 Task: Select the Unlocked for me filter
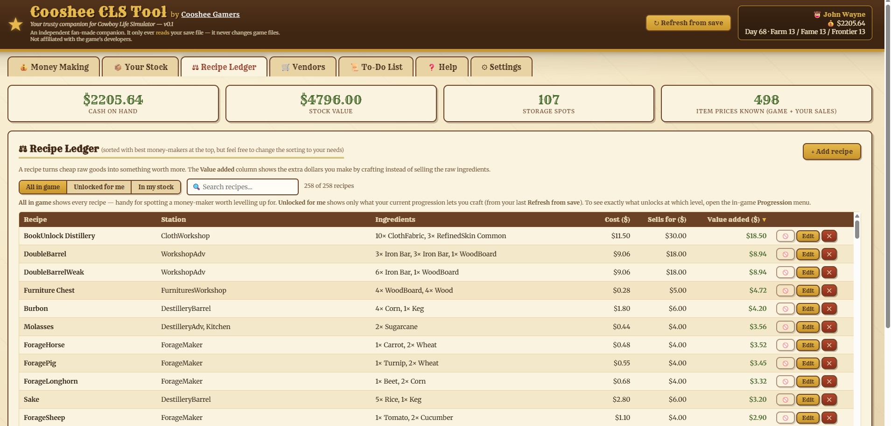[x=99, y=187]
